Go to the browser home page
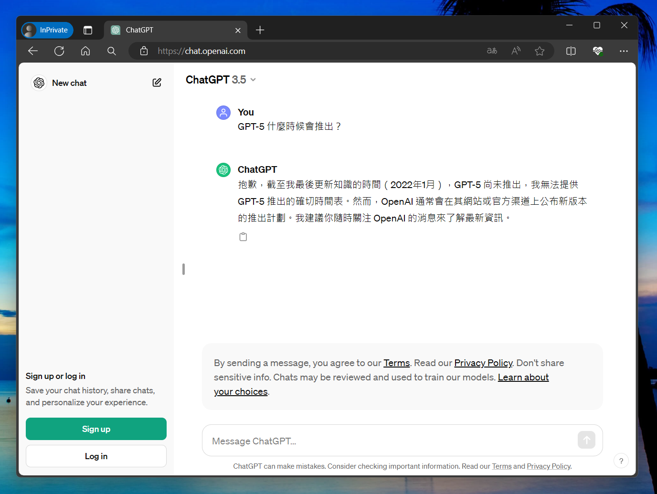657x494 pixels. coord(85,51)
